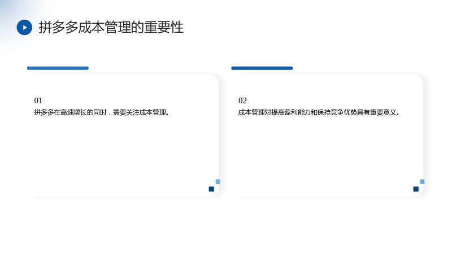Click the light blue square in right card

[422, 182]
